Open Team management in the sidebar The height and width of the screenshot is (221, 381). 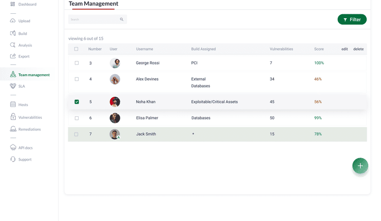(x=33, y=75)
